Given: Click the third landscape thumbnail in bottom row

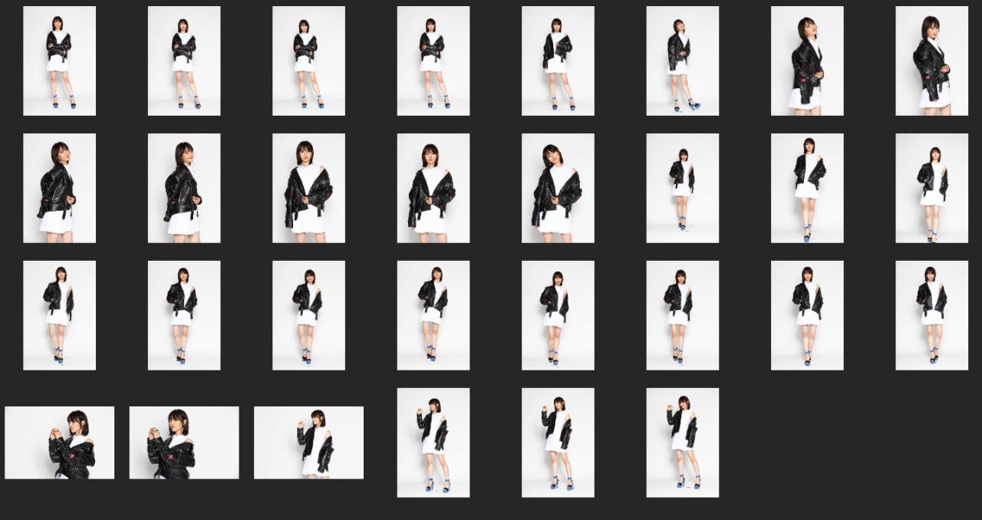Looking at the screenshot, I should click(308, 443).
